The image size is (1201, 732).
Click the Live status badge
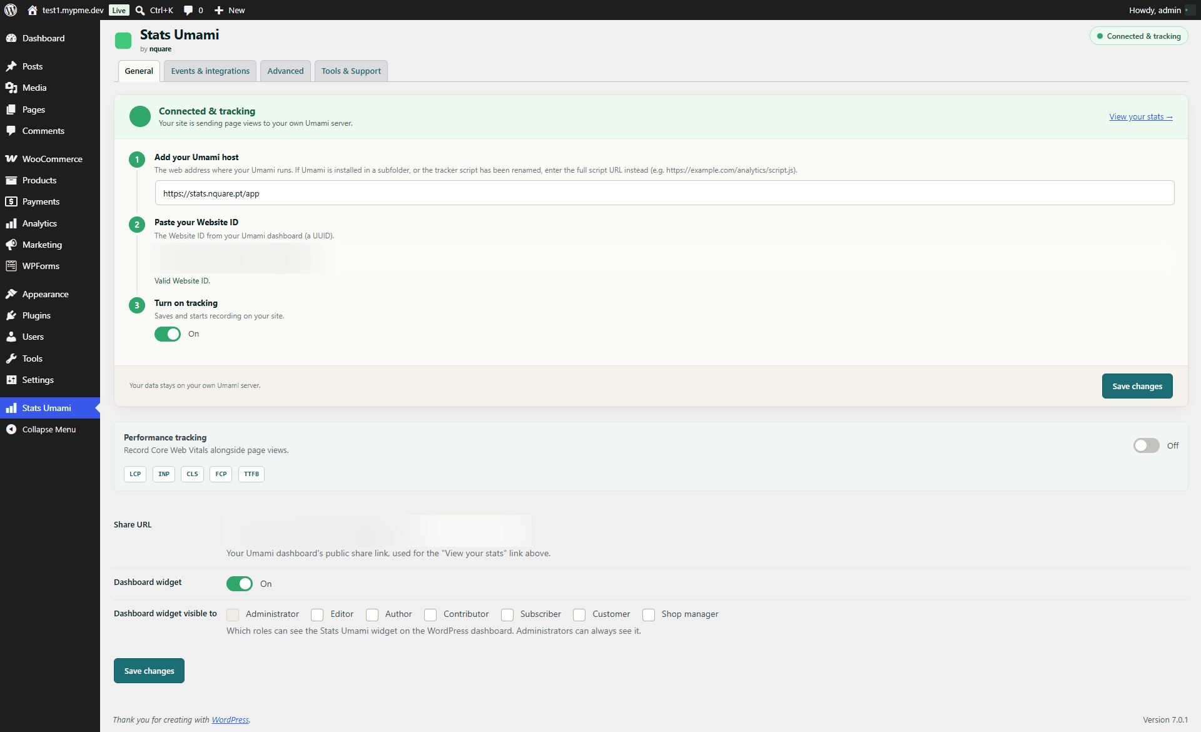pos(119,10)
